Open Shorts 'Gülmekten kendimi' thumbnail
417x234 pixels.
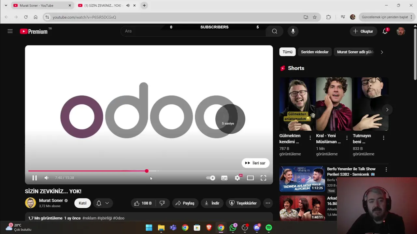click(297, 104)
